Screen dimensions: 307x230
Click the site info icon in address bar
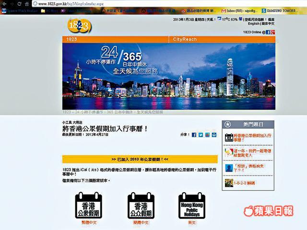click(x=35, y=3)
